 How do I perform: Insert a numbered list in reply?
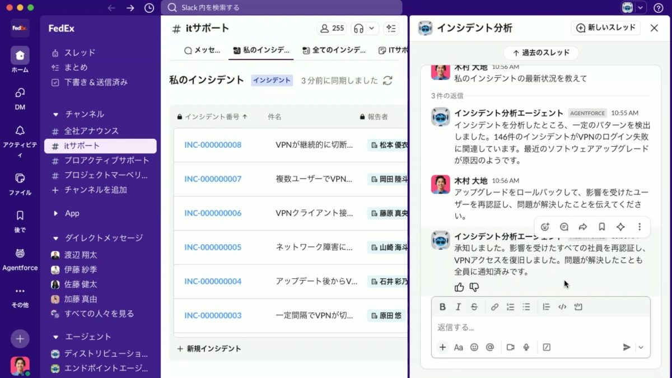[x=510, y=307]
